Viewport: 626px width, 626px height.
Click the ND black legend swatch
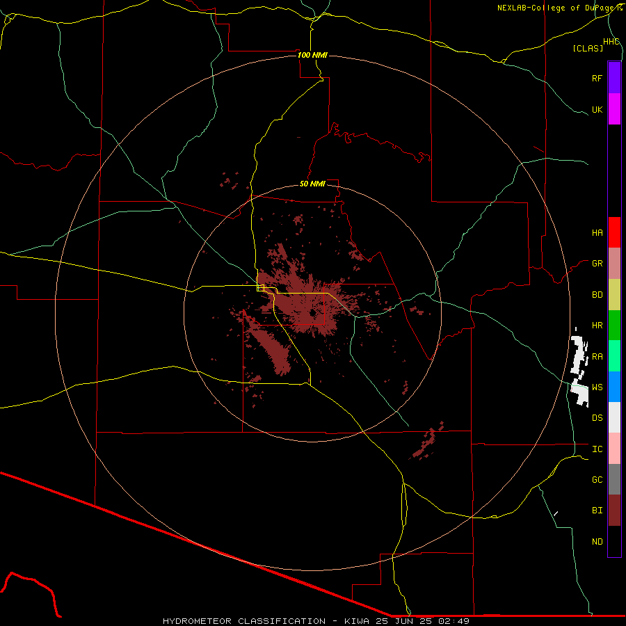coord(614,541)
